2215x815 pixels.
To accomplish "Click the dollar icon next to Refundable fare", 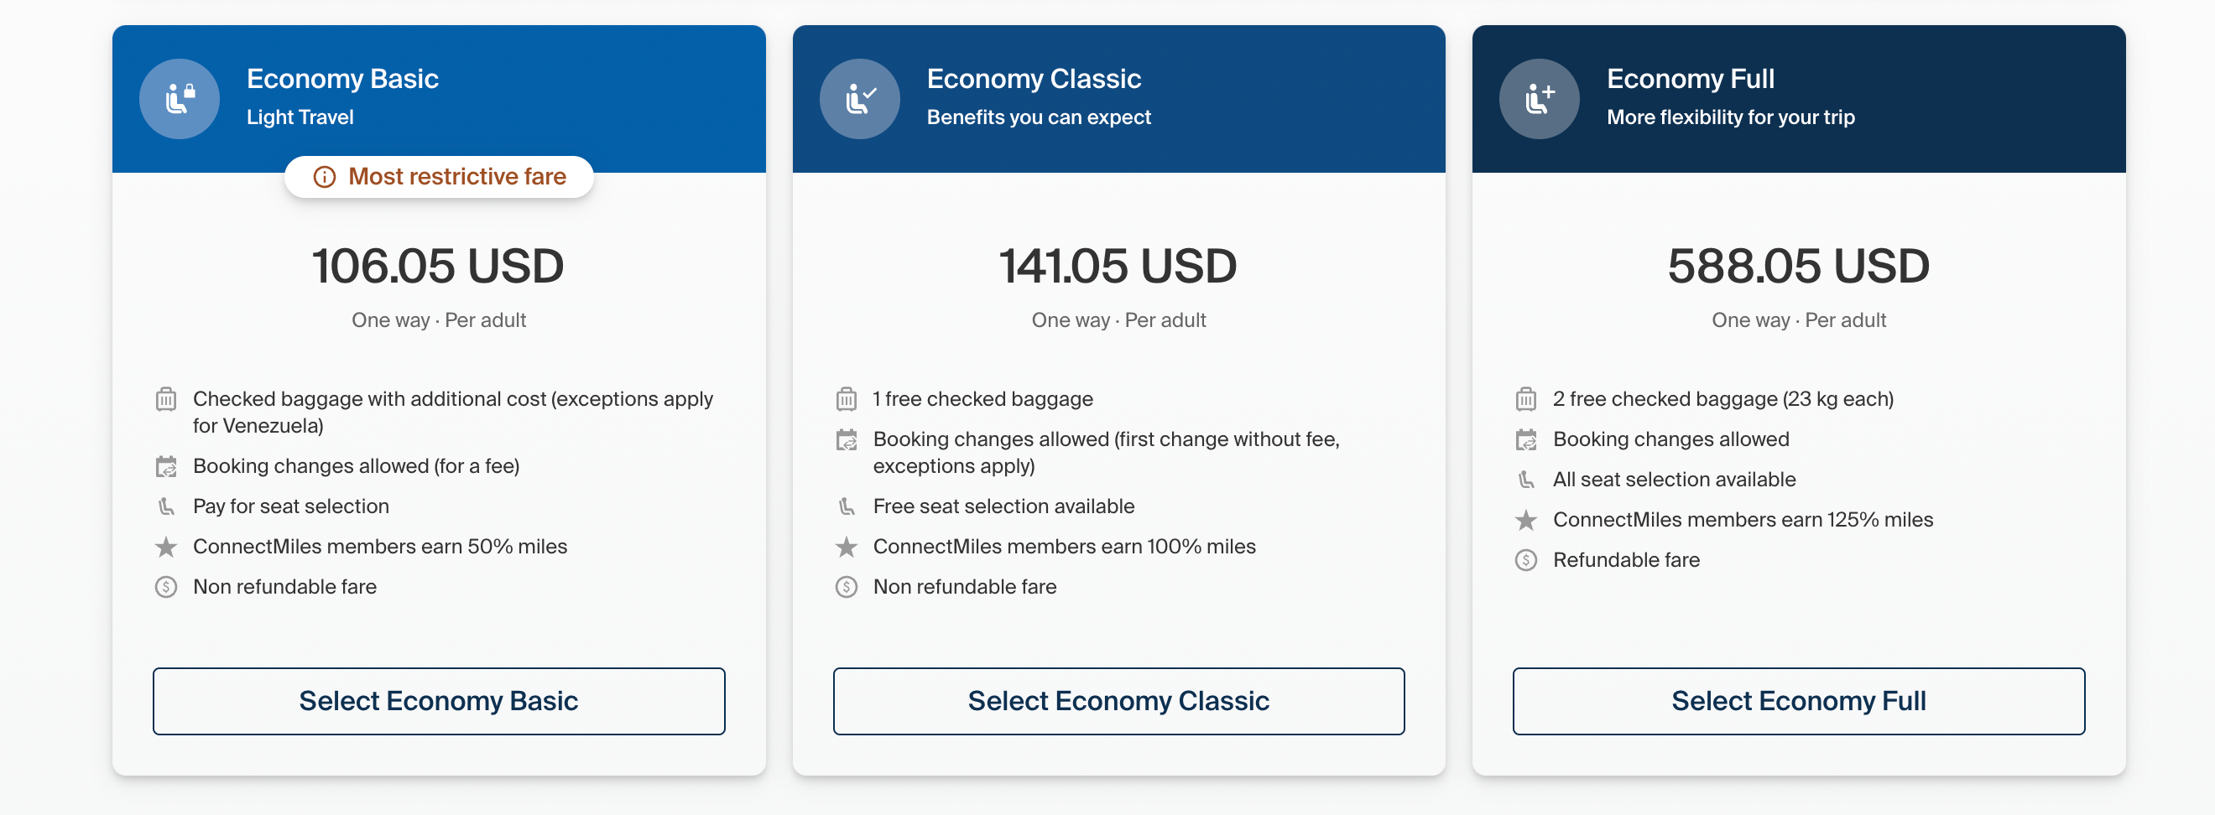I will coord(1525,561).
